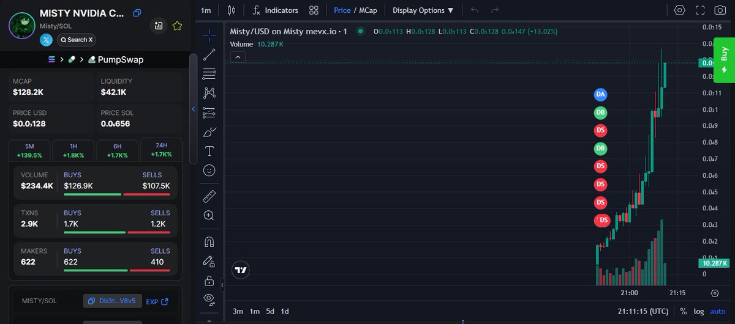
Task: Take a chart snapshot with camera
Action: click(x=720, y=10)
